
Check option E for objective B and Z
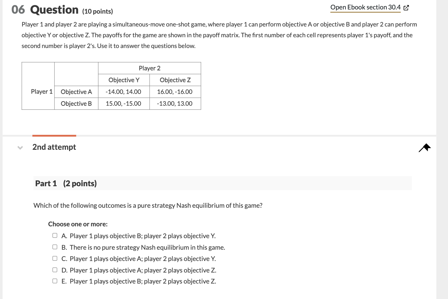55,281
